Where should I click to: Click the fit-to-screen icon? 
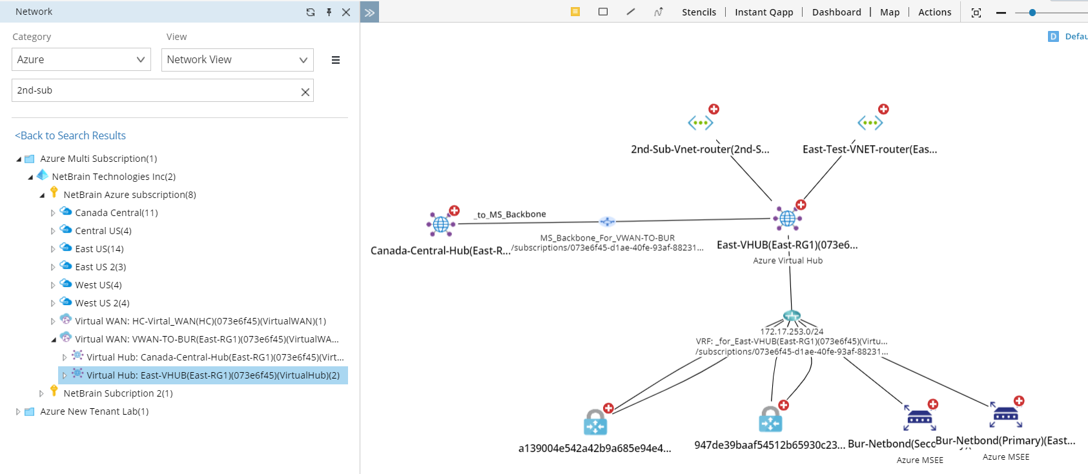[976, 12]
